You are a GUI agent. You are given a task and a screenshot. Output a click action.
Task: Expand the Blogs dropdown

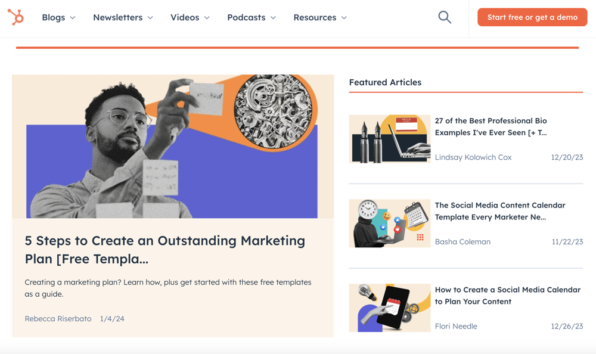click(x=58, y=17)
